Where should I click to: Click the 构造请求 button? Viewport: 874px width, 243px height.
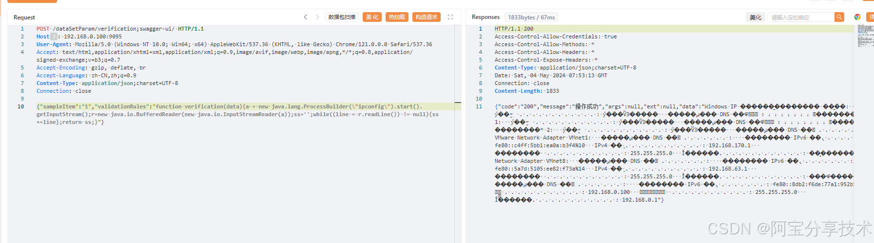tap(427, 17)
